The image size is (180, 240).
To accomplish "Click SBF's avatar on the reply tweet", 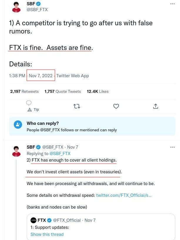I will [16, 151].
